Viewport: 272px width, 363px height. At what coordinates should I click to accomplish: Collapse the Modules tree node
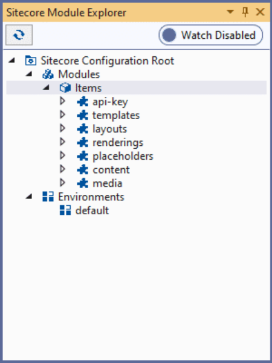[29, 74]
